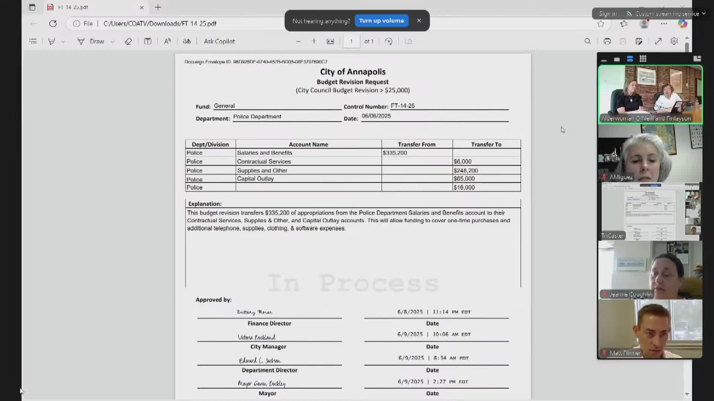The image size is (714, 401).
Task: Close the FT 14 25.pdf tab
Action: pos(142,7)
